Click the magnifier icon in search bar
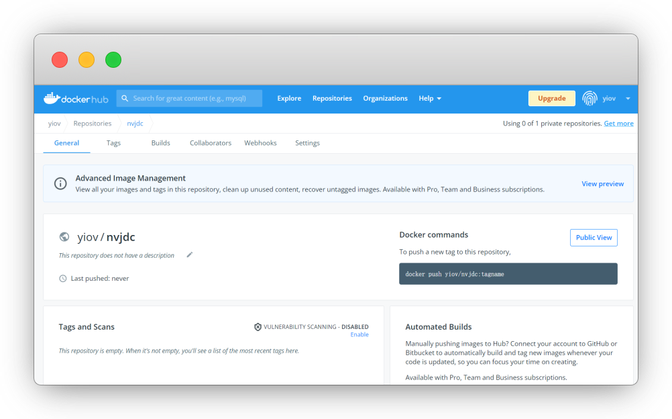This screenshot has width=672, height=419. pos(125,98)
